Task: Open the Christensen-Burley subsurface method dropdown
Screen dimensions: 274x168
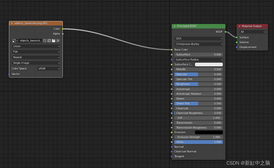Action: coord(198,44)
